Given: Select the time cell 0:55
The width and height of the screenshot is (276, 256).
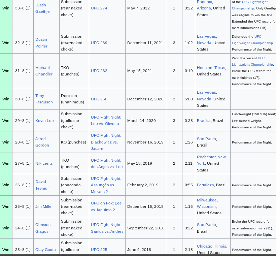Looking at the screenshot, I should 189,185.
